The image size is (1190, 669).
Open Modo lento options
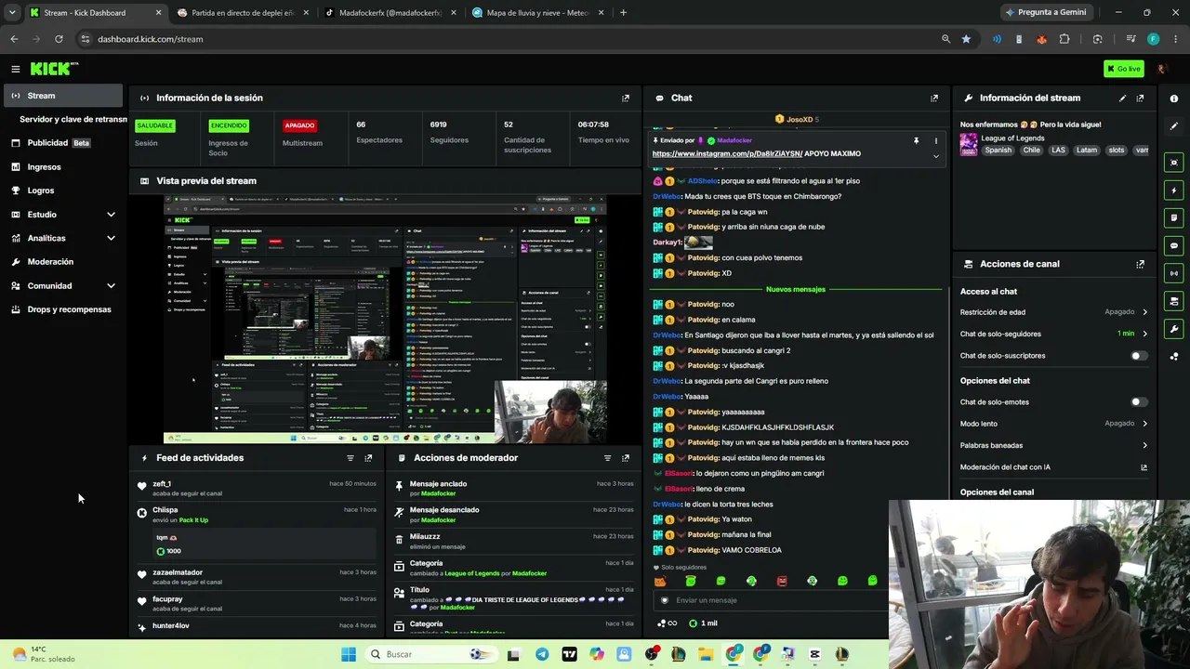click(1053, 424)
